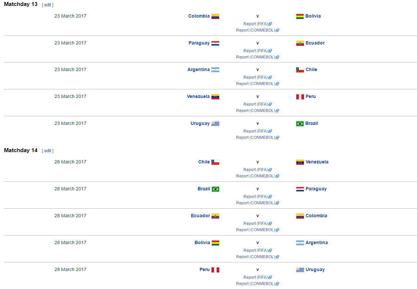Image resolution: width=417 pixels, height=289 pixels.
Task: Click Peru flag in Venezuela v Peru match
Action: (300, 97)
